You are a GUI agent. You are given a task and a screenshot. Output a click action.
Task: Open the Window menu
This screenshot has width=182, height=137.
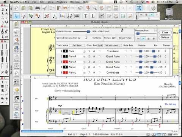(x=75, y=2)
